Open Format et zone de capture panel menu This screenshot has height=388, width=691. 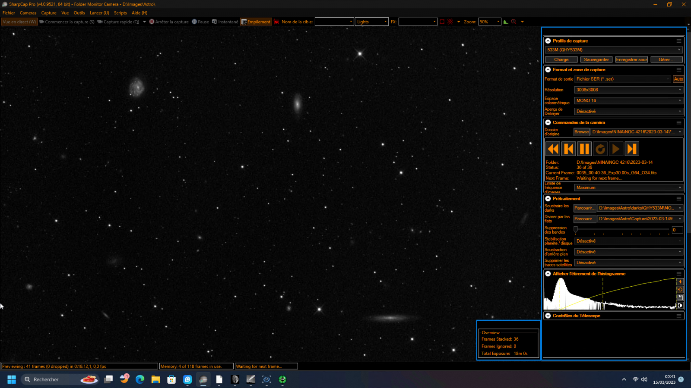(x=679, y=70)
